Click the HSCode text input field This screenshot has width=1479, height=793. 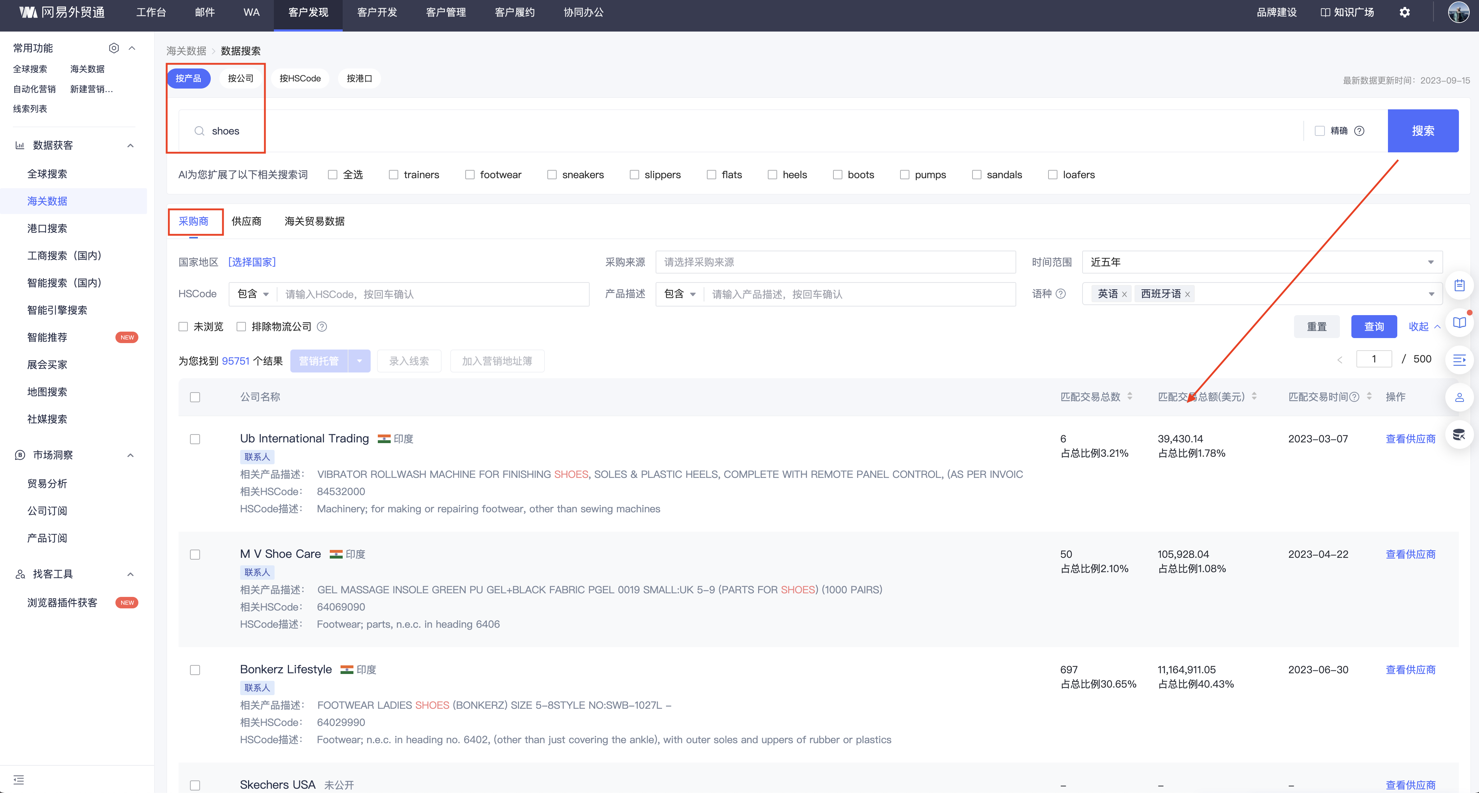pos(433,294)
